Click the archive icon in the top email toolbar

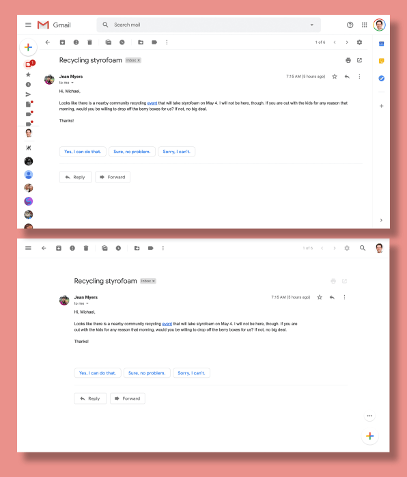pyautogui.click(x=62, y=42)
